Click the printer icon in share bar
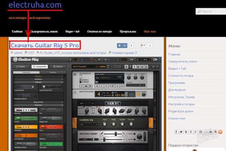Viewport: 226px width, 151px height. click(x=215, y=132)
